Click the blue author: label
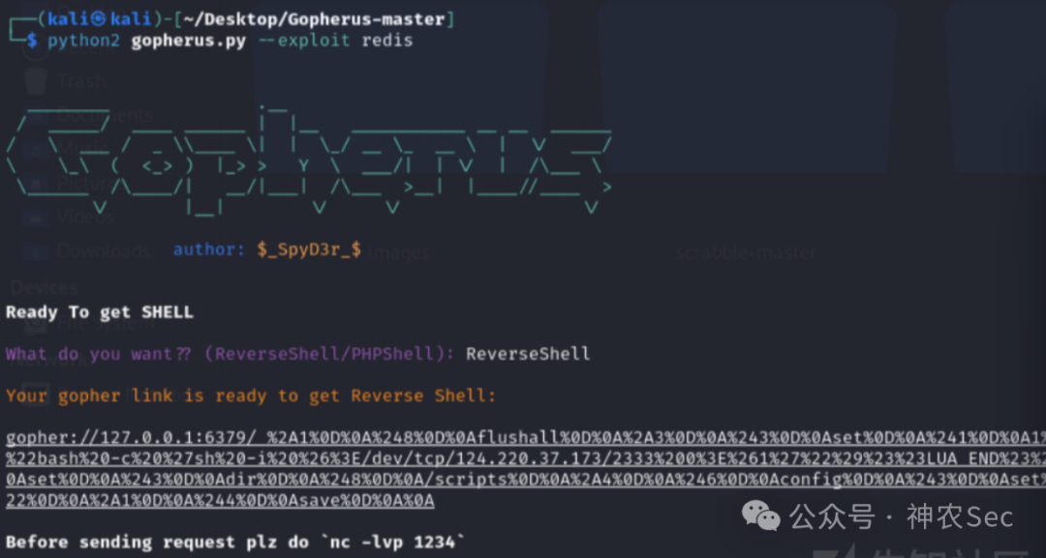Image resolution: width=1046 pixels, height=558 pixels. click(x=209, y=250)
